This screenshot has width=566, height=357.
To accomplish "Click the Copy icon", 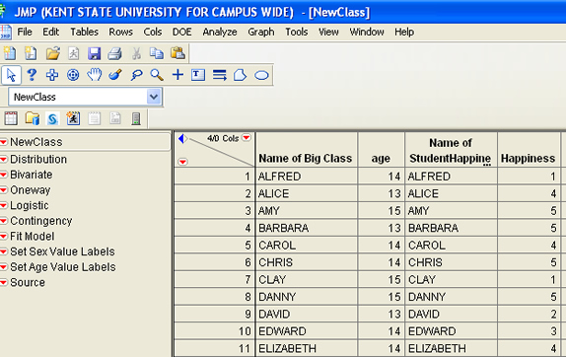I will pos(157,53).
